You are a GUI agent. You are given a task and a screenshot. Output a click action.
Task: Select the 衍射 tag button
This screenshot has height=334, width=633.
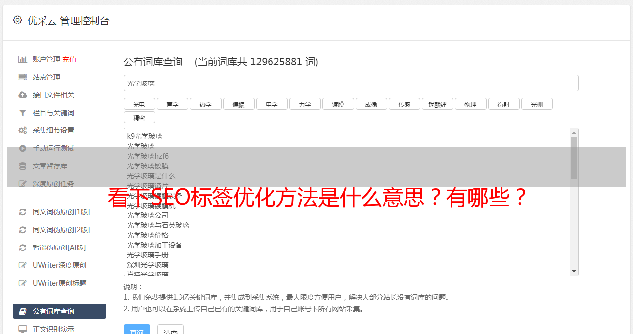pos(503,104)
